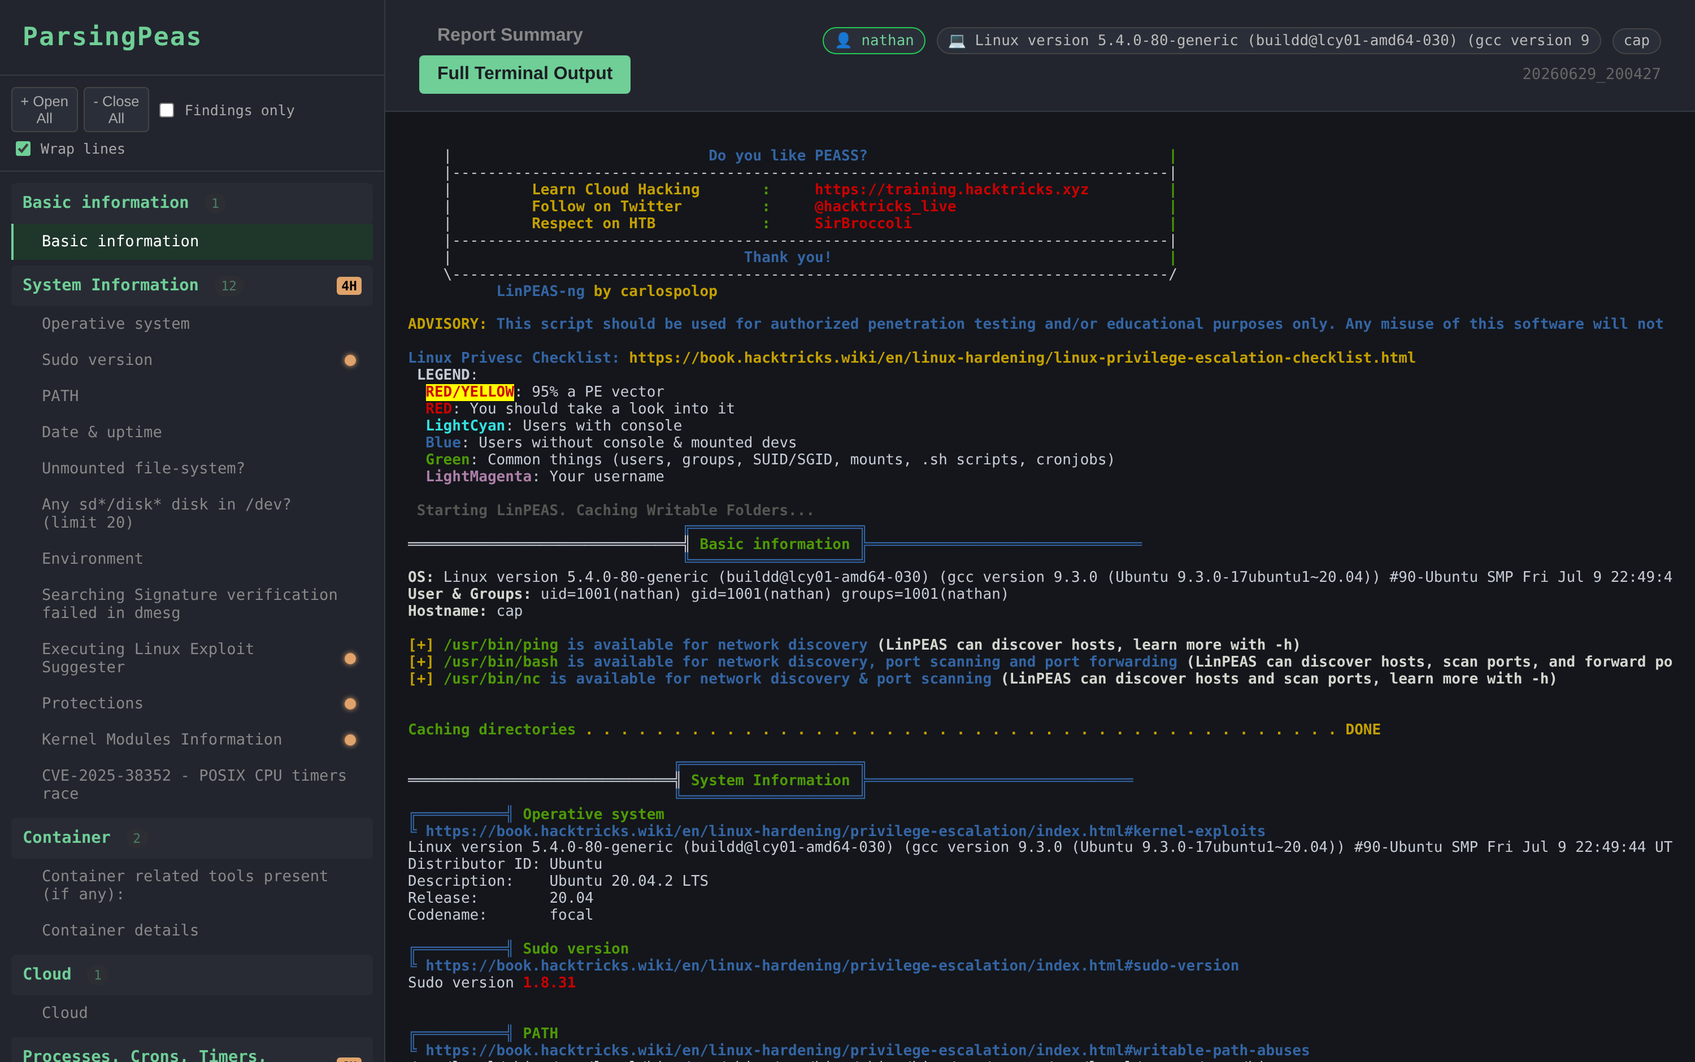Open the Date & uptime sidebar entry
Image resolution: width=1695 pixels, height=1062 pixels.
(192, 432)
